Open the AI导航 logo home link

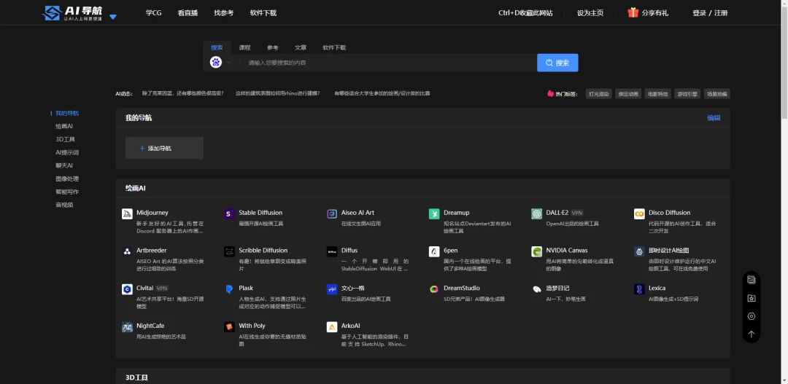pyautogui.click(x=72, y=13)
